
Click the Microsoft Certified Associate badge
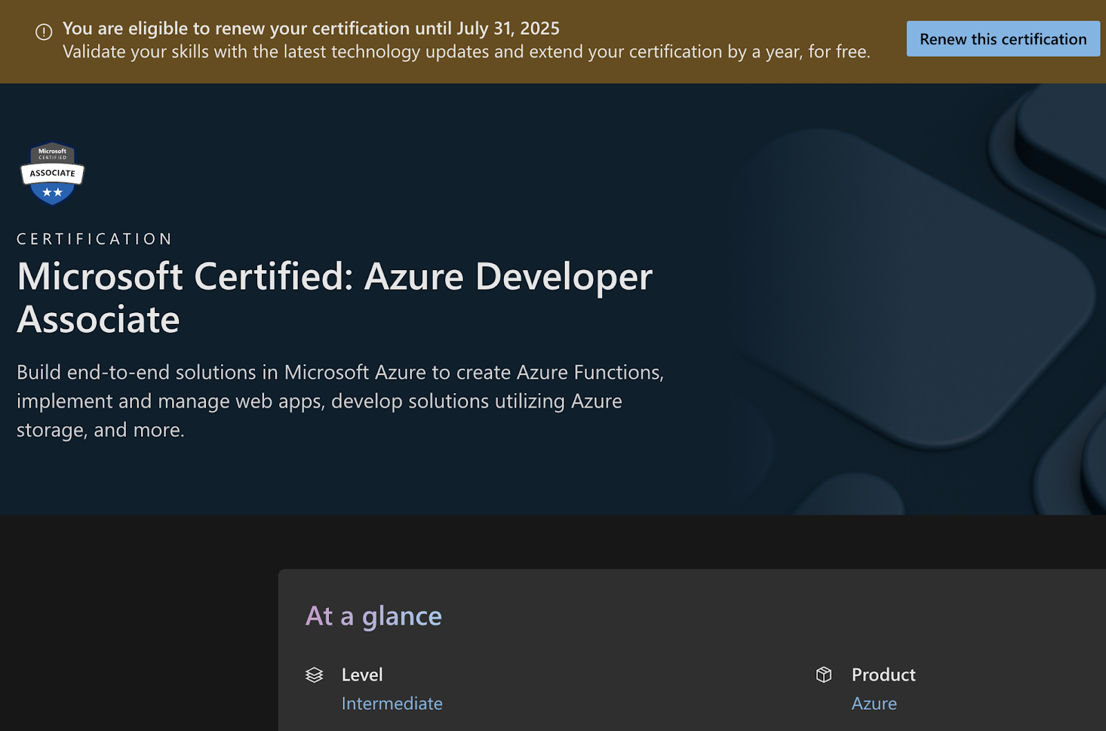[x=53, y=173]
